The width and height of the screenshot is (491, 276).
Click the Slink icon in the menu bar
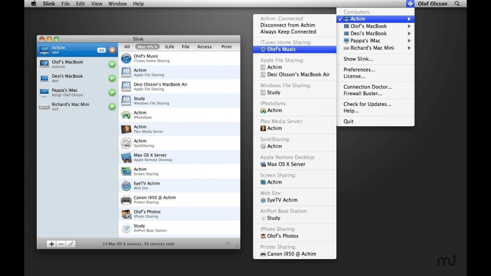tap(410, 4)
